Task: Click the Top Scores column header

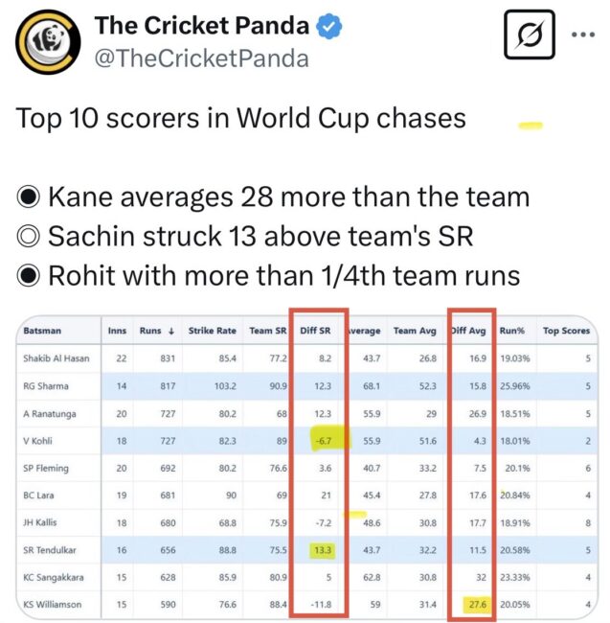Action: coord(566,331)
